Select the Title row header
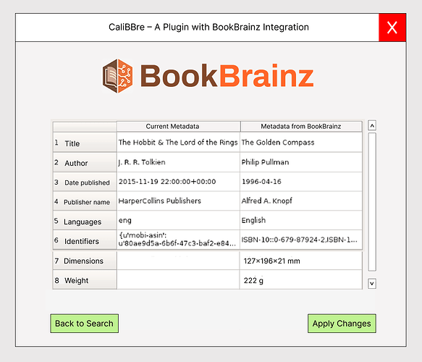The width and height of the screenshot is (422, 362). coord(85,143)
